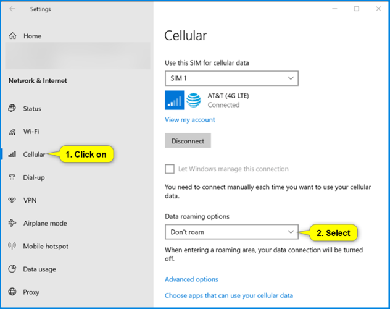390x309 pixels.
Task: Click the AT&T signal strength tile
Action: coord(175,100)
